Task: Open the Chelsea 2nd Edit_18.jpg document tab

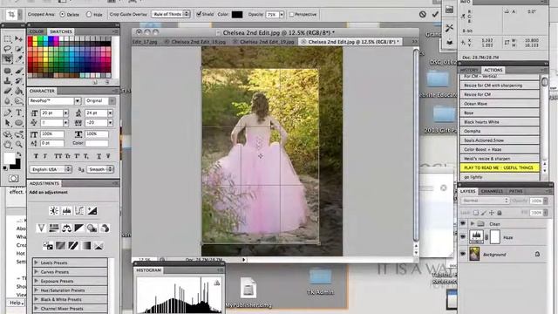Action: (198, 42)
